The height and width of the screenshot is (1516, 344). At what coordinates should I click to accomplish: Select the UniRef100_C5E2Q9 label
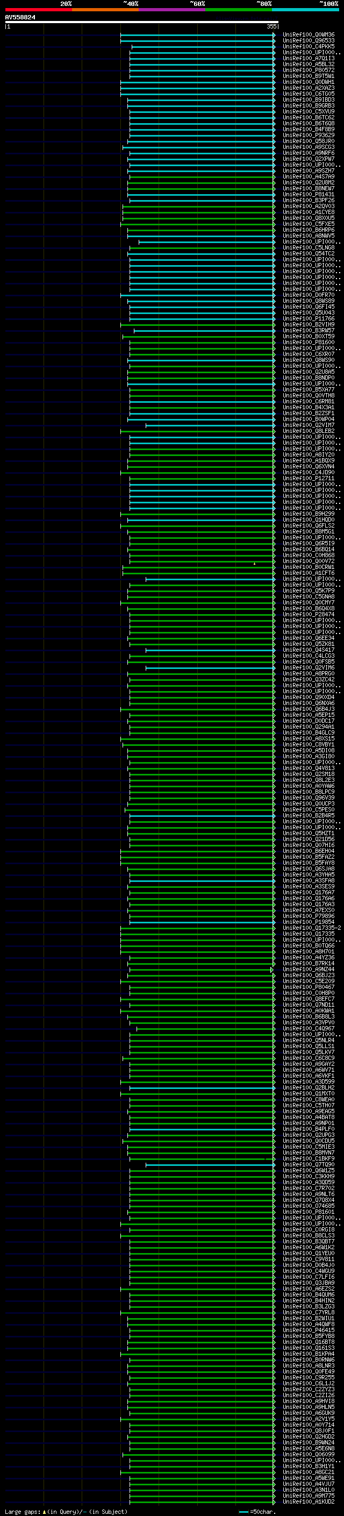308,981
